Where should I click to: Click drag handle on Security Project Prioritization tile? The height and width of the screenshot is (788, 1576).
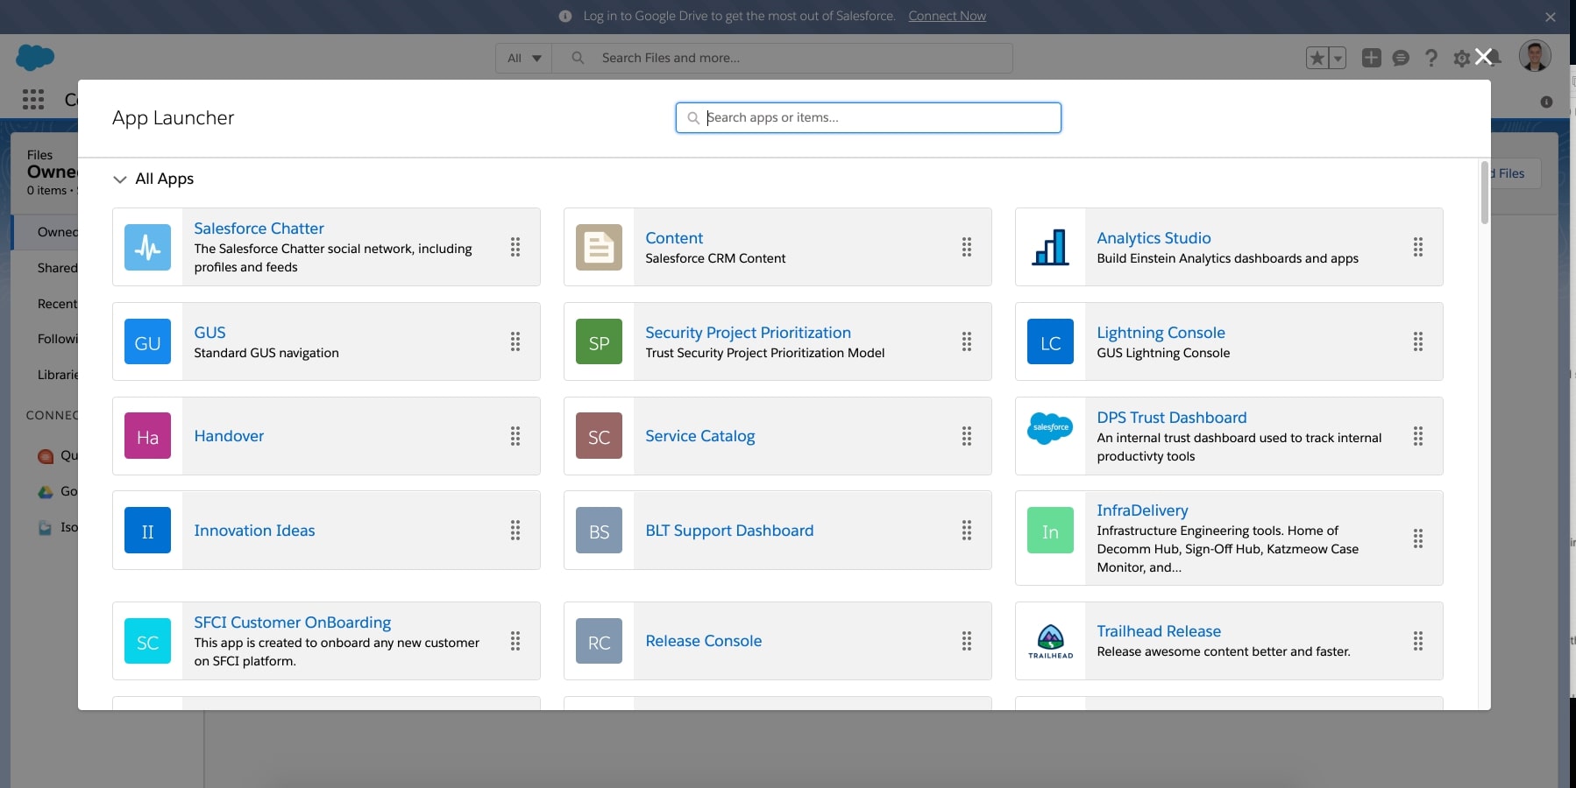[x=967, y=341]
